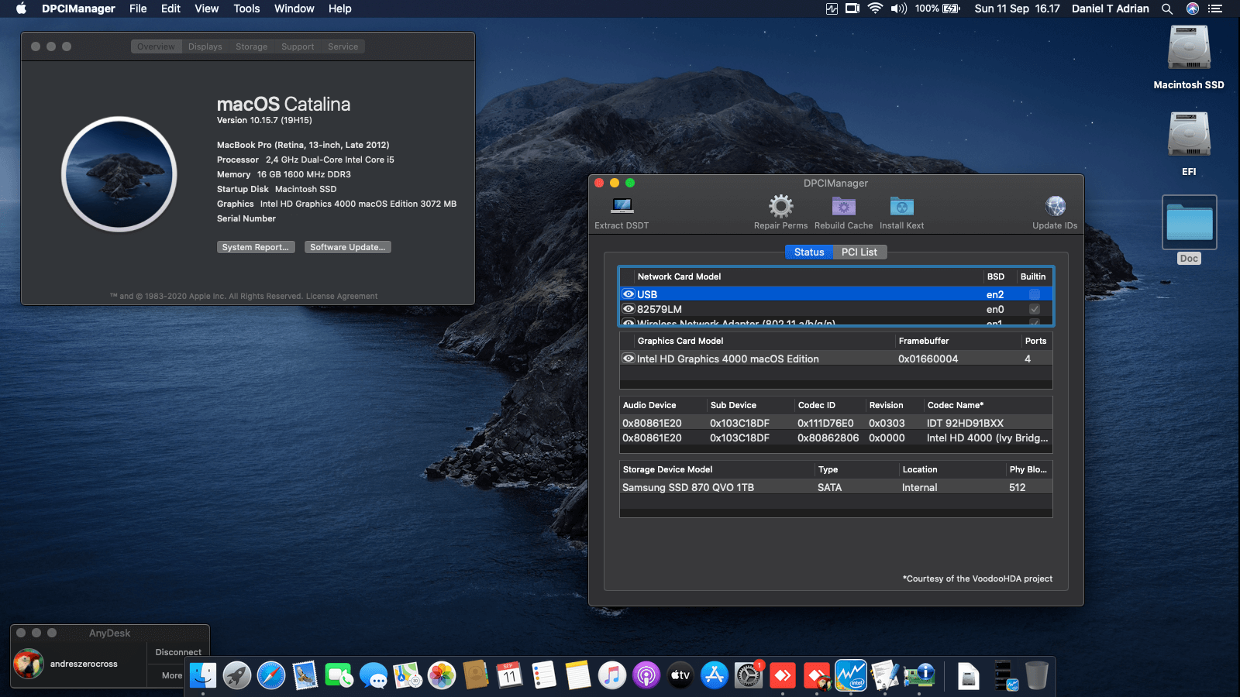The image size is (1240, 697).
Task: Open Photos from the dock
Action: [442, 675]
